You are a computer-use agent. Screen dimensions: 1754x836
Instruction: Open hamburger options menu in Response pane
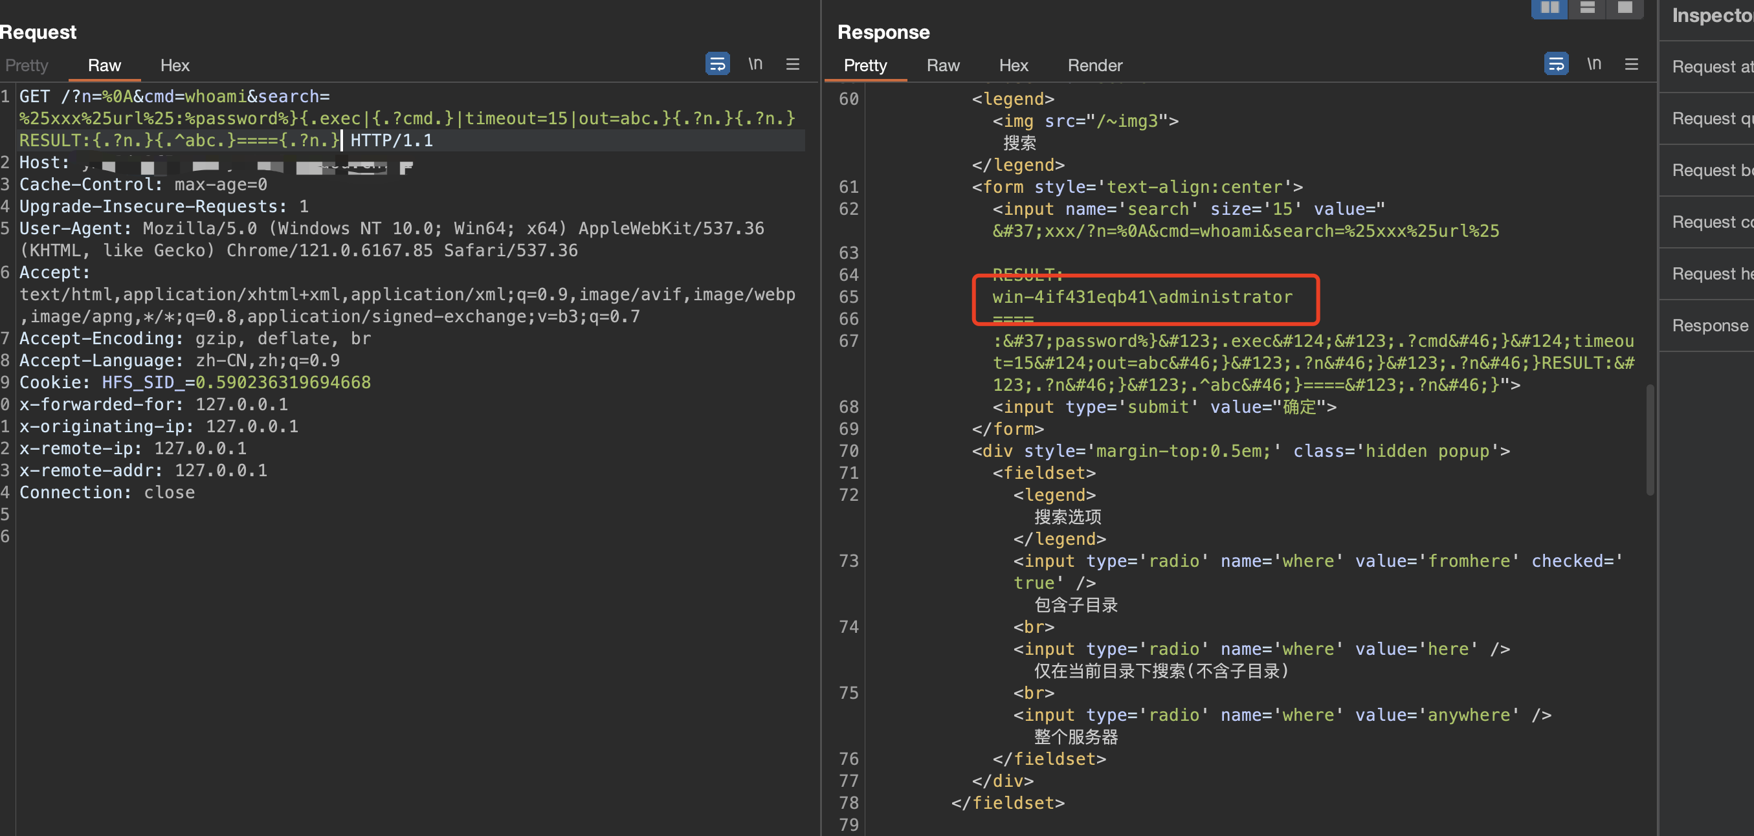(1632, 64)
